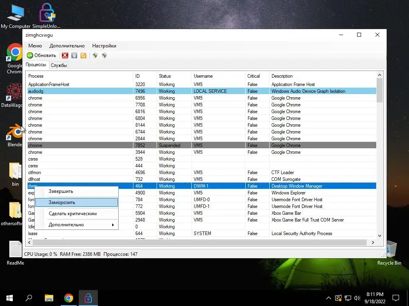Select the Процессы tab
Viewport: 409px width, 306px height.
pyautogui.click(x=36, y=65)
